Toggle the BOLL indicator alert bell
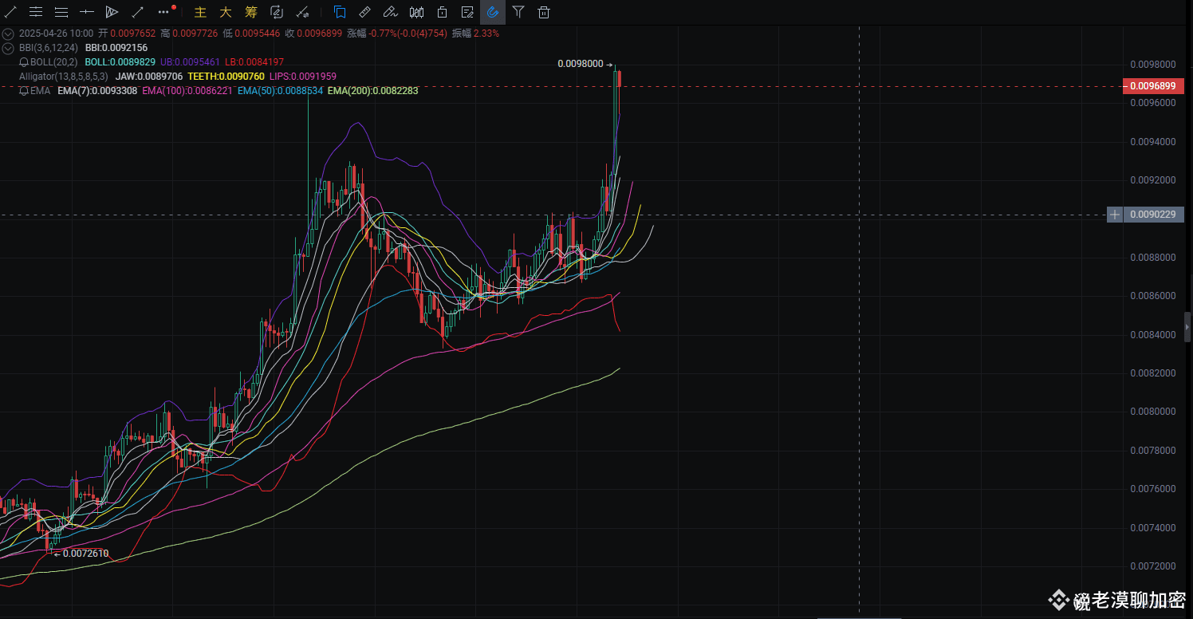Screen dimensions: 1193x619 (24, 62)
